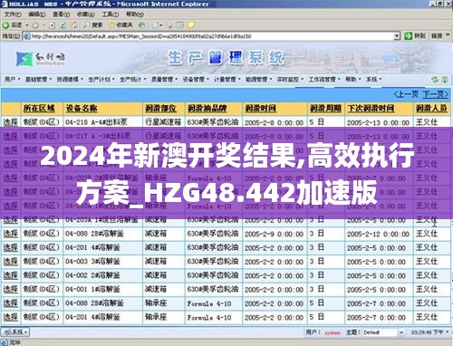The height and width of the screenshot is (346, 453).
Task: Click the green History clock icon
Action: pos(141,25)
